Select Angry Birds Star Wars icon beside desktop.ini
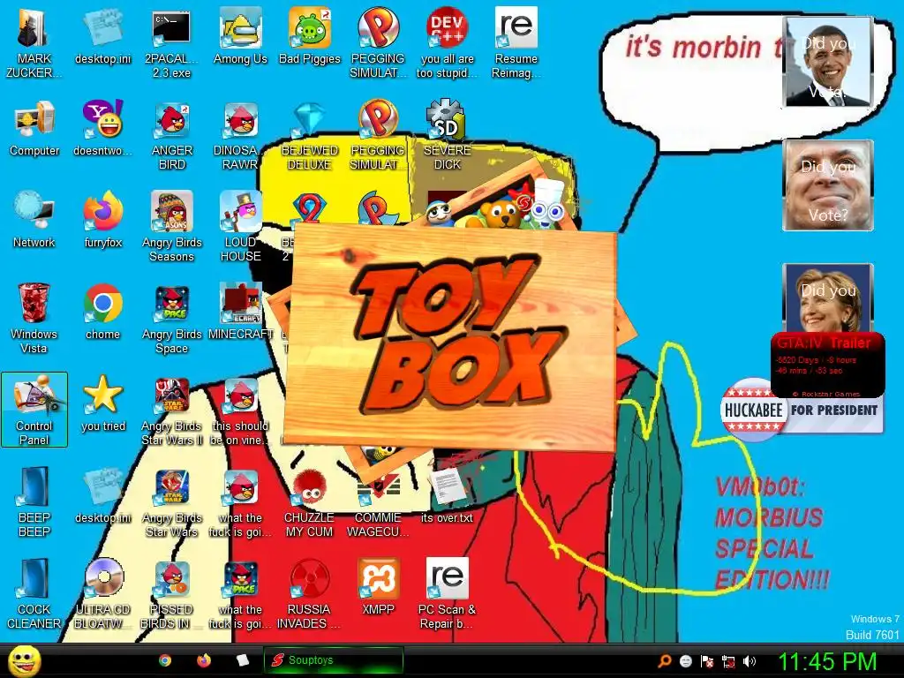This screenshot has width=904, height=678. (x=172, y=501)
